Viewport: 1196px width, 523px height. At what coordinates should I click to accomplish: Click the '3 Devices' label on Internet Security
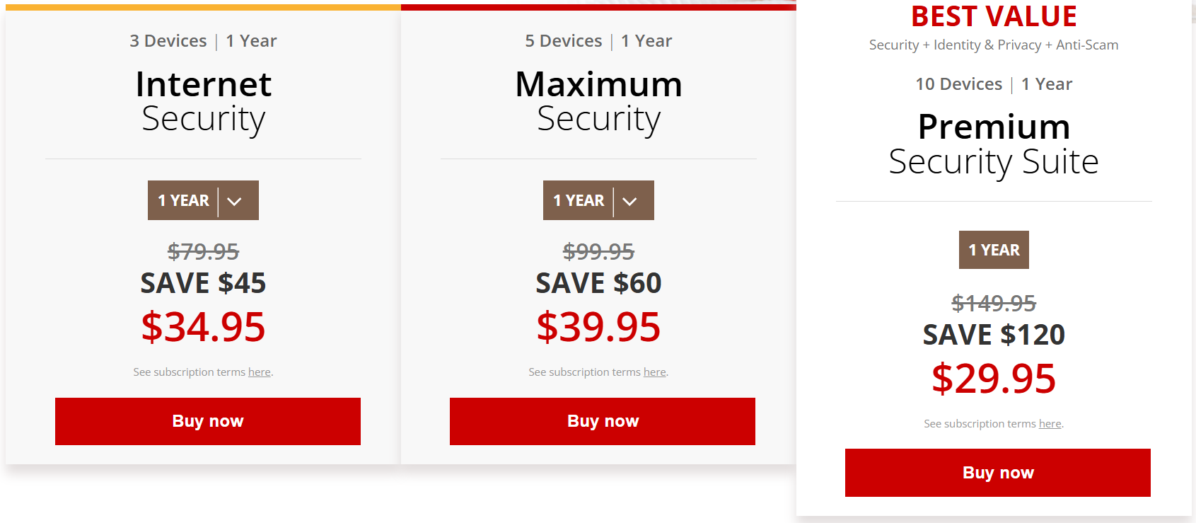[168, 40]
